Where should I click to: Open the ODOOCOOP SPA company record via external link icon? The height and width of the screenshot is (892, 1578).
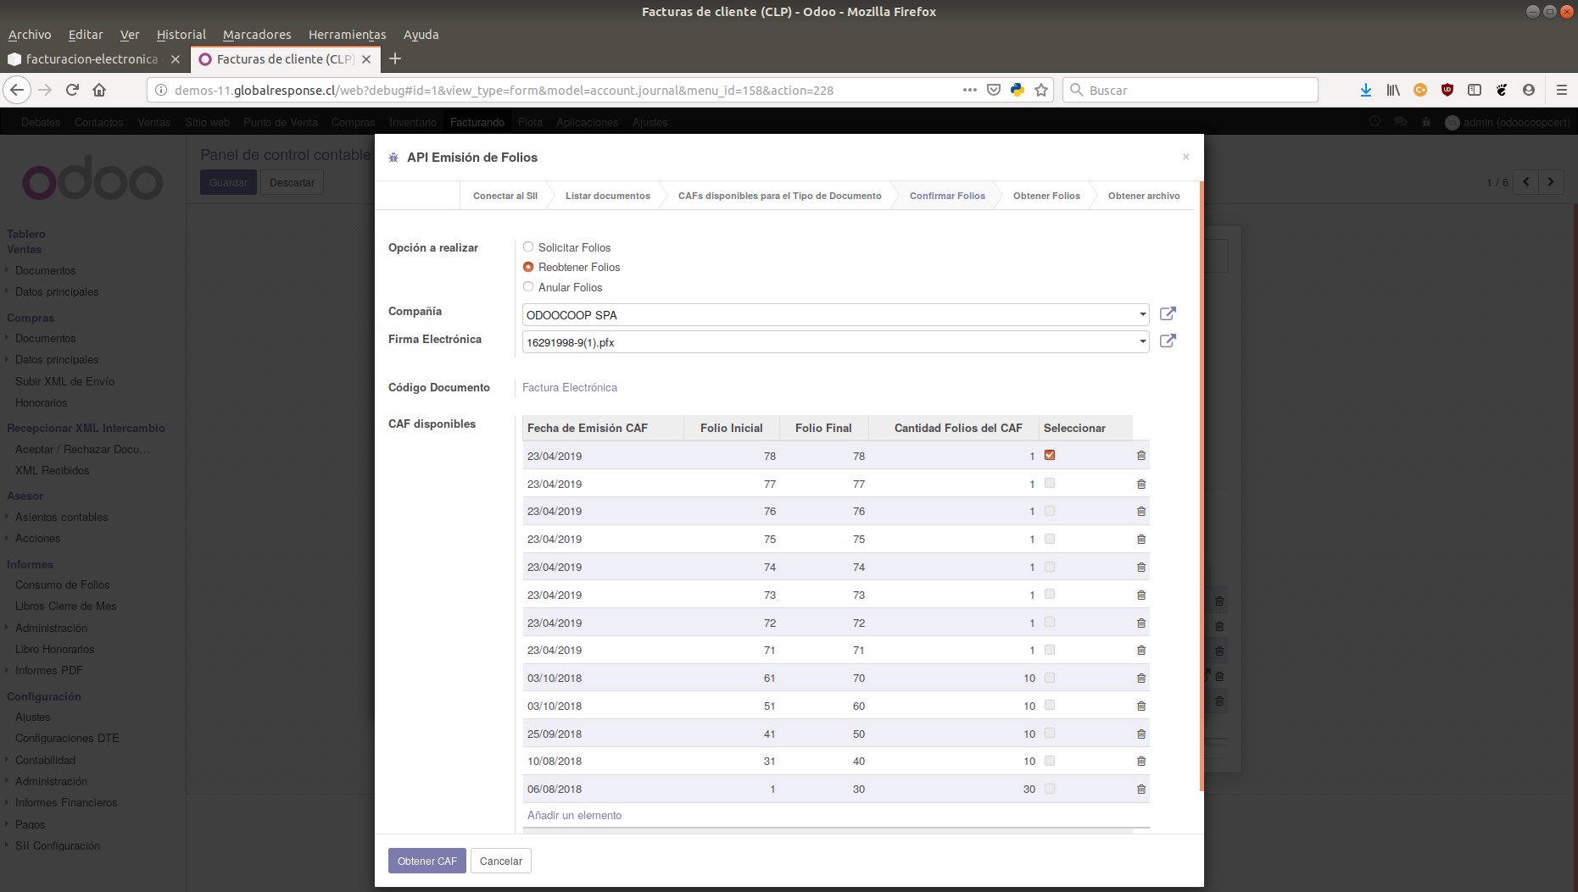click(x=1168, y=313)
